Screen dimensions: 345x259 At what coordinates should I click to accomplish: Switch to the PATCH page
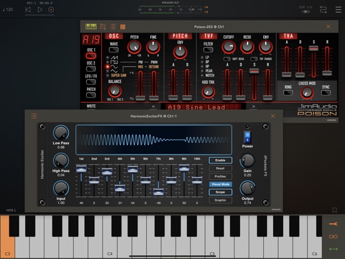coord(91,95)
